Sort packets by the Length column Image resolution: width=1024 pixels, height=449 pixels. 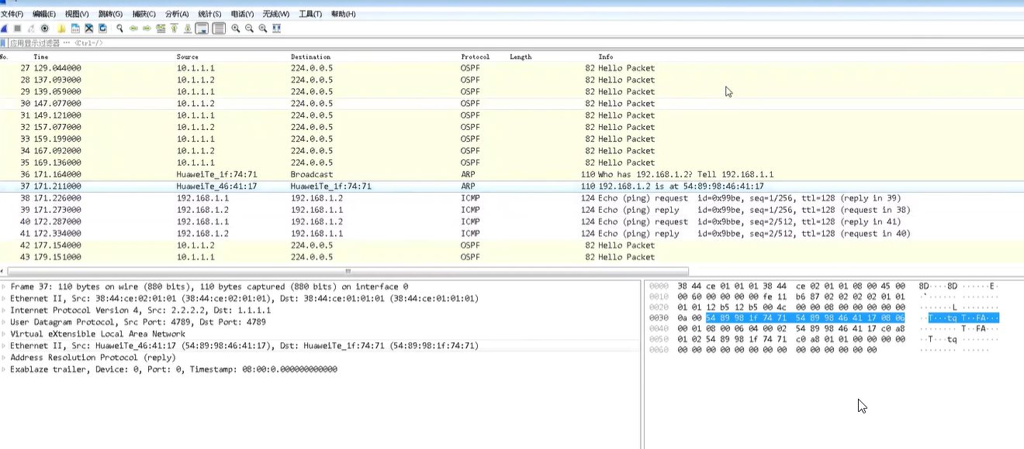[x=521, y=57]
